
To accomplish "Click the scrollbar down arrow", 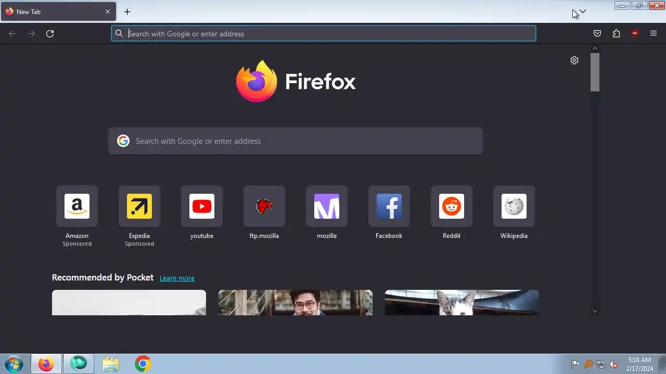I will tap(595, 311).
